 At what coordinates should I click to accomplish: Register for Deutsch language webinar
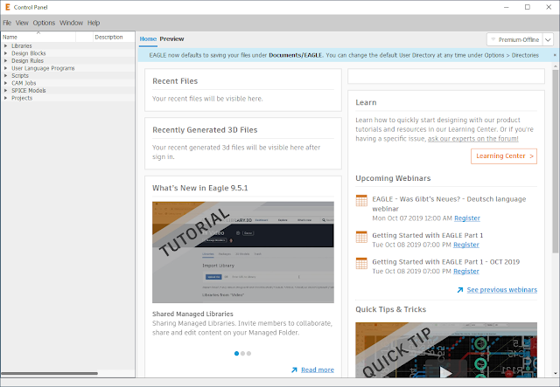tap(467, 218)
